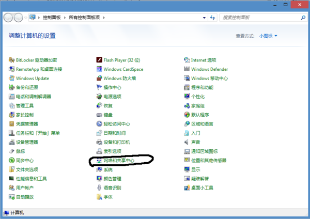Select the 声音 speaker icon
310x219 pixels.
[187, 142]
